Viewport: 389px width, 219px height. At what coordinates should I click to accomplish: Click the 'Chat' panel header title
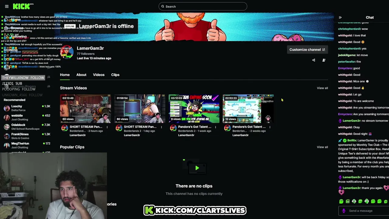pos(370,18)
